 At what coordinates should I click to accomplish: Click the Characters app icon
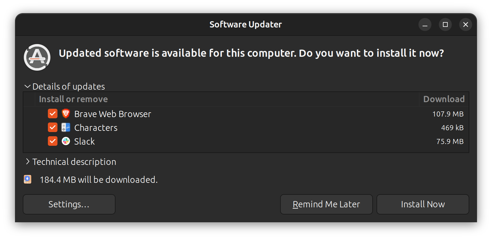(x=66, y=128)
